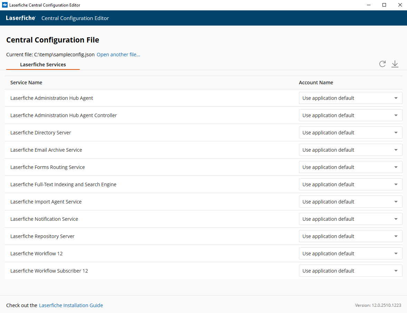Open the Laserfiche Installation Guide

tap(71, 305)
